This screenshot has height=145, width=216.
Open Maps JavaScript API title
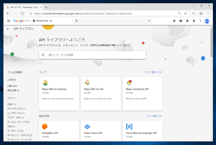pyautogui.click(x=137, y=89)
